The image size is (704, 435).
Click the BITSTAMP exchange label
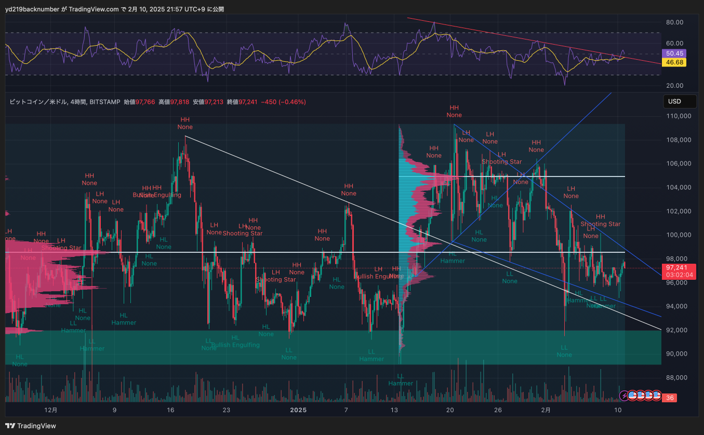(104, 102)
